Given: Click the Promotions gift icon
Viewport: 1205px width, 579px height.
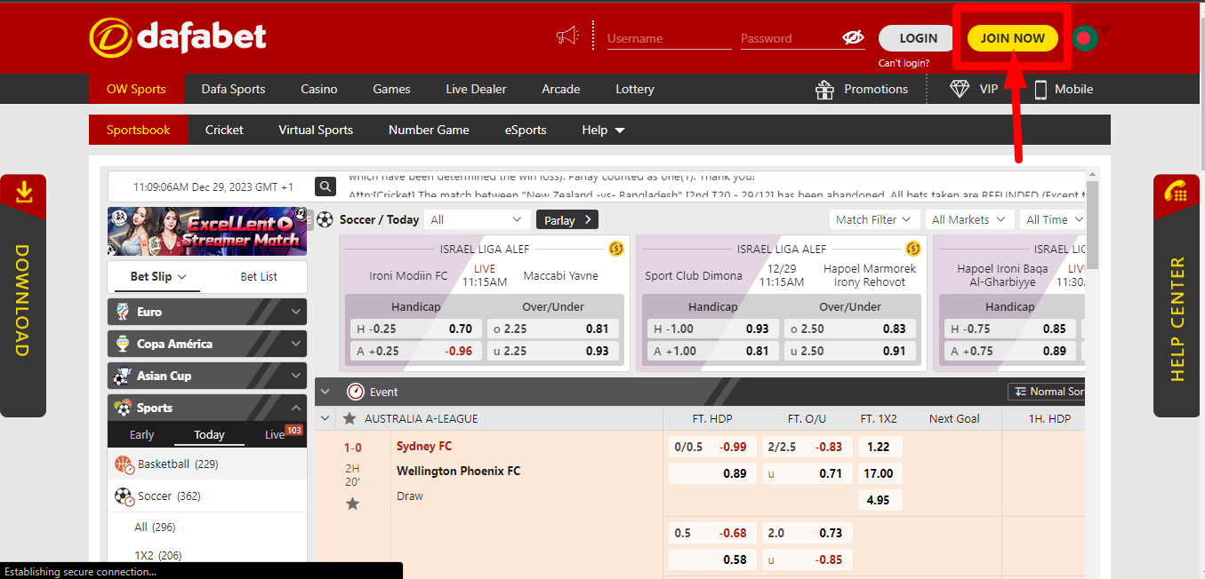Looking at the screenshot, I should point(825,89).
